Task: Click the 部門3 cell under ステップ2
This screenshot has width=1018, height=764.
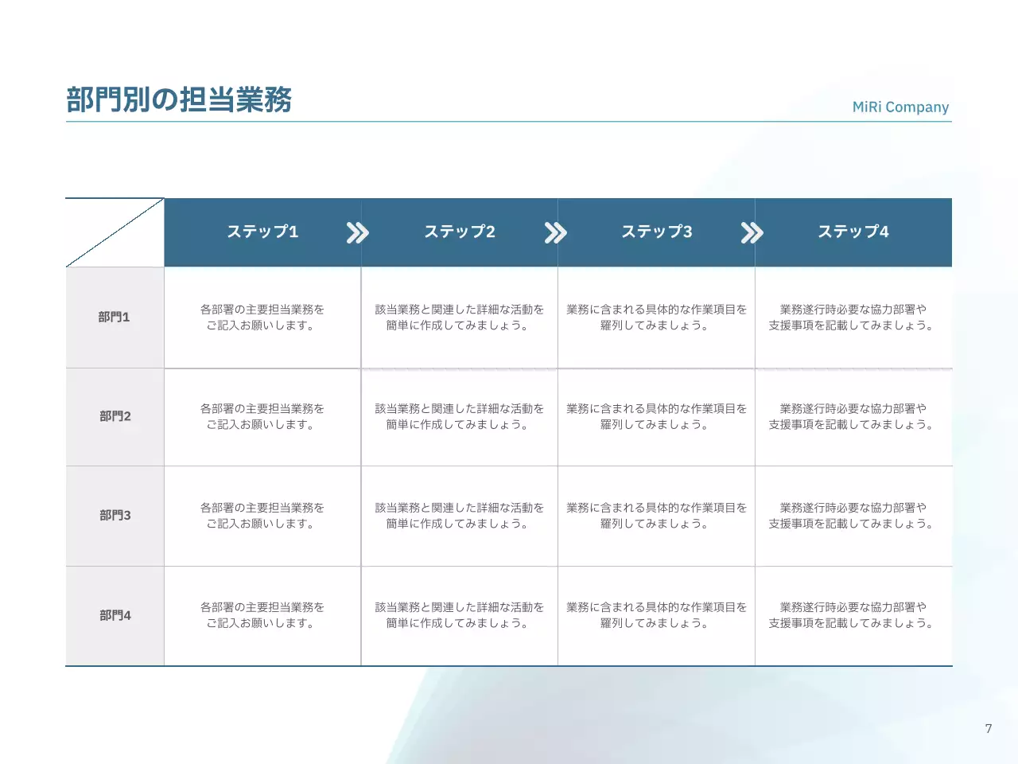Action: point(460,516)
